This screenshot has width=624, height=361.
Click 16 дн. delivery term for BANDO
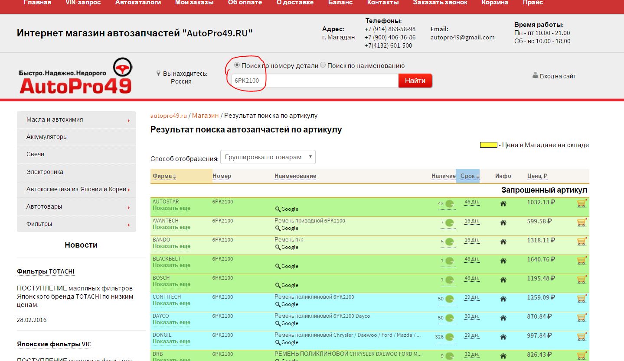click(472, 240)
